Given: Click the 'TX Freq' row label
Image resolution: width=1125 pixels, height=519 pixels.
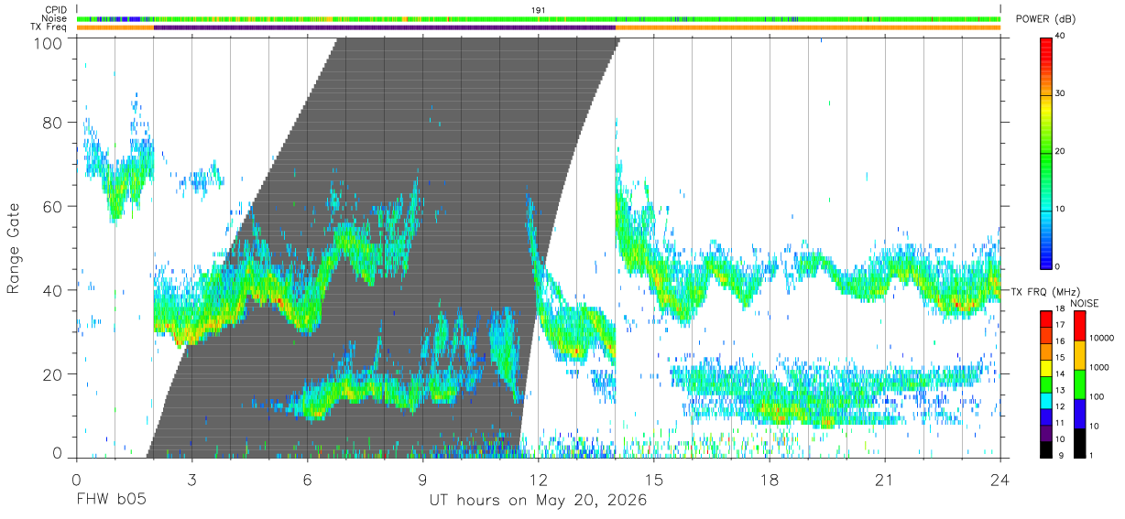Looking at the screenshot, I should pos(50,27).
